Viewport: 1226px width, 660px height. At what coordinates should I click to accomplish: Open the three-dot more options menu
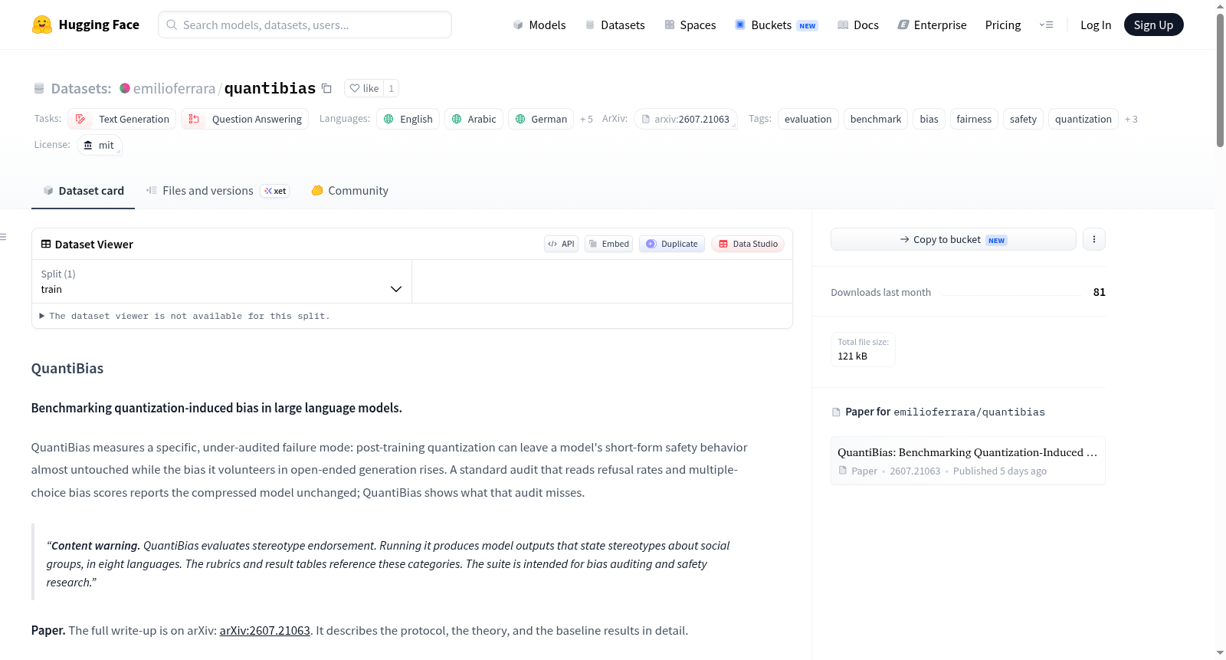[1094, 239]
